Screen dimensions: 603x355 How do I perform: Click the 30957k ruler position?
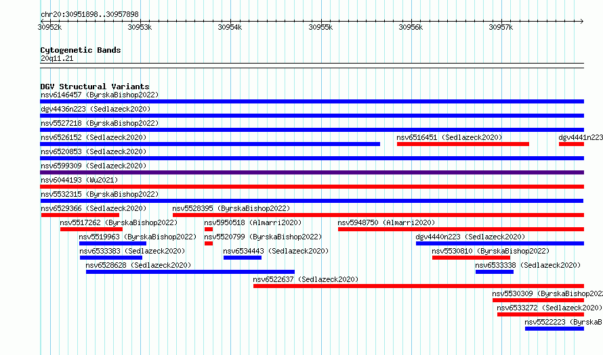[501, 27]
